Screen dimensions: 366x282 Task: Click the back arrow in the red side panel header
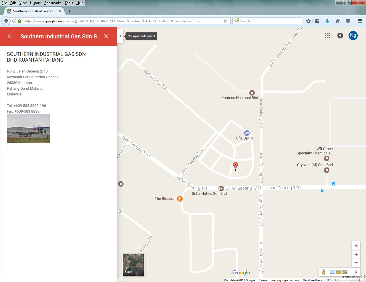[10, 36]
